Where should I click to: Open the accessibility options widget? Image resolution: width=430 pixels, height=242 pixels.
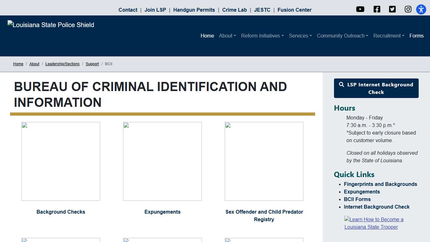(421, 9)
